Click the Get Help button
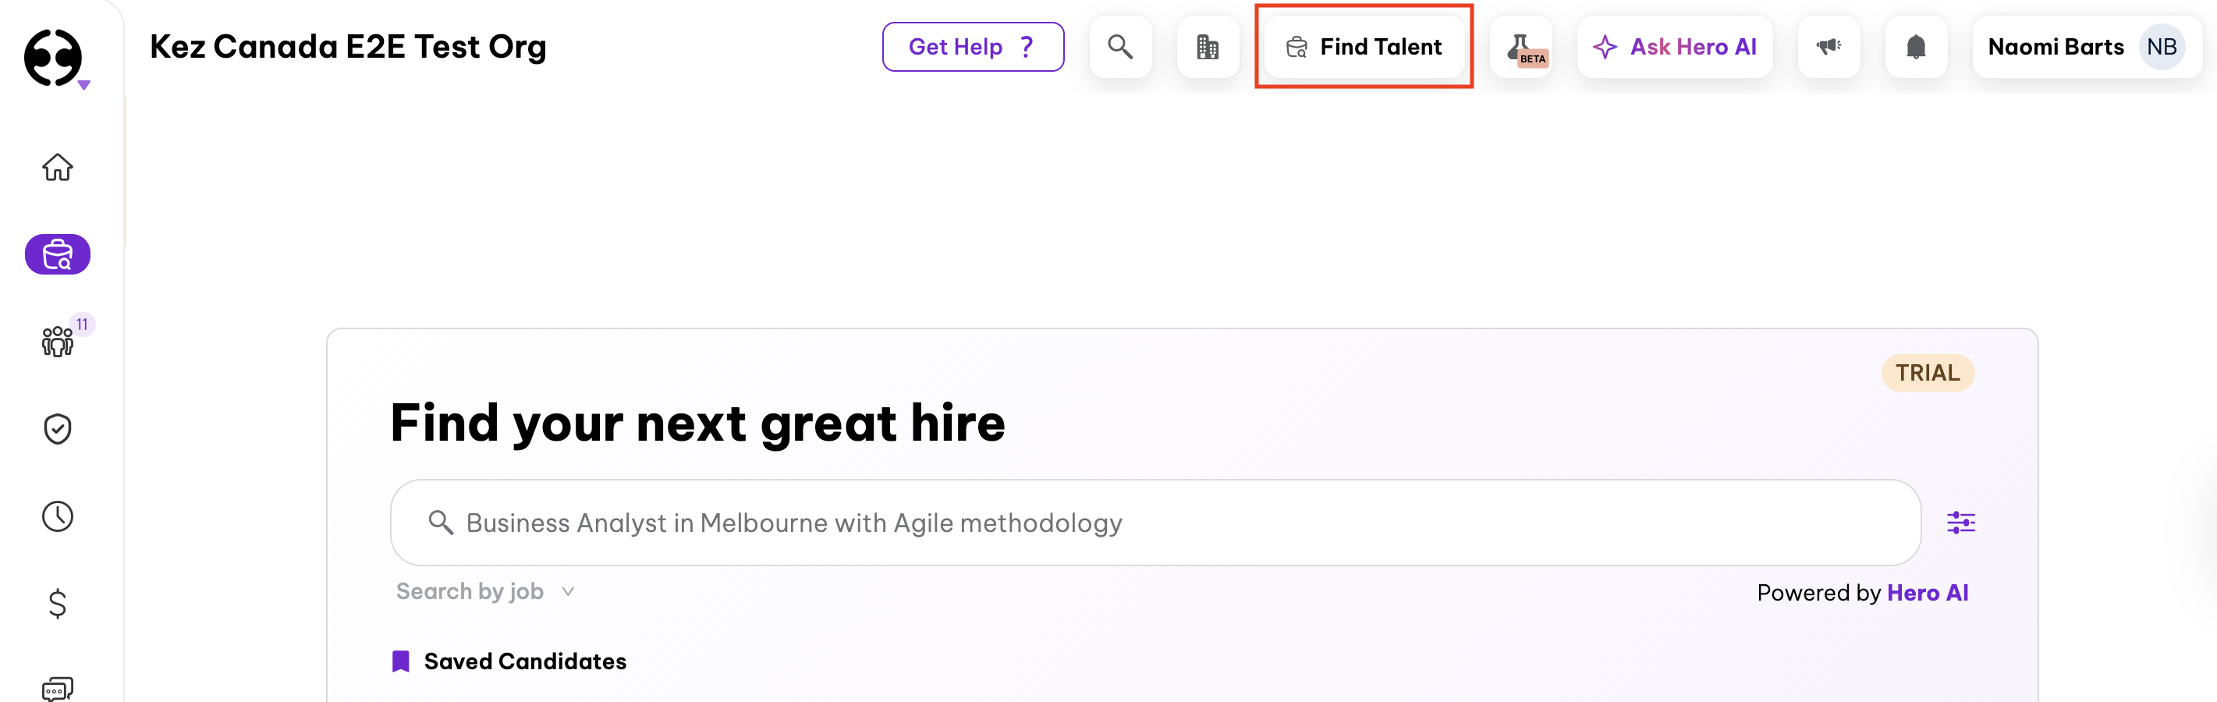Screen dimensions: 2217x702 click(x=973, y=47)
